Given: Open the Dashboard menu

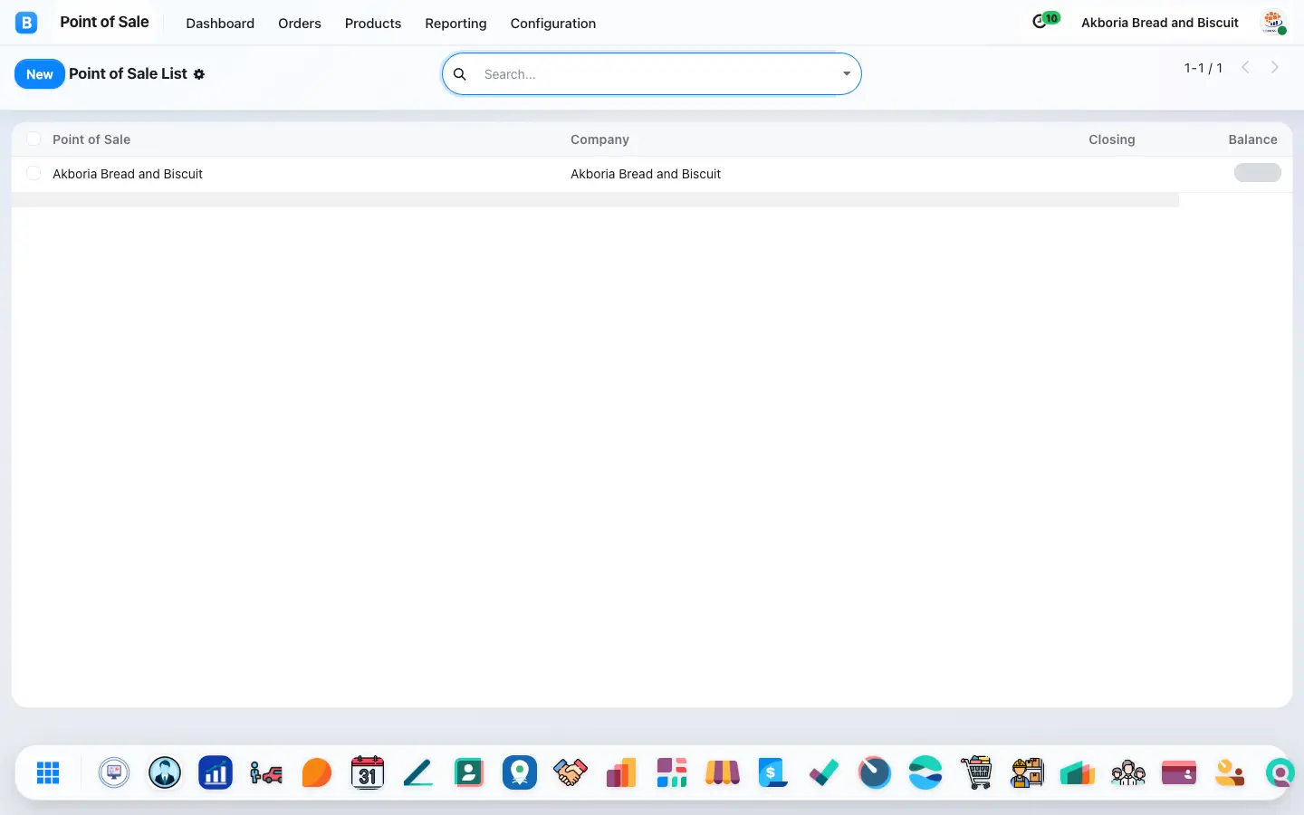Looking at the screenshot, I should (x=220, y=24).
